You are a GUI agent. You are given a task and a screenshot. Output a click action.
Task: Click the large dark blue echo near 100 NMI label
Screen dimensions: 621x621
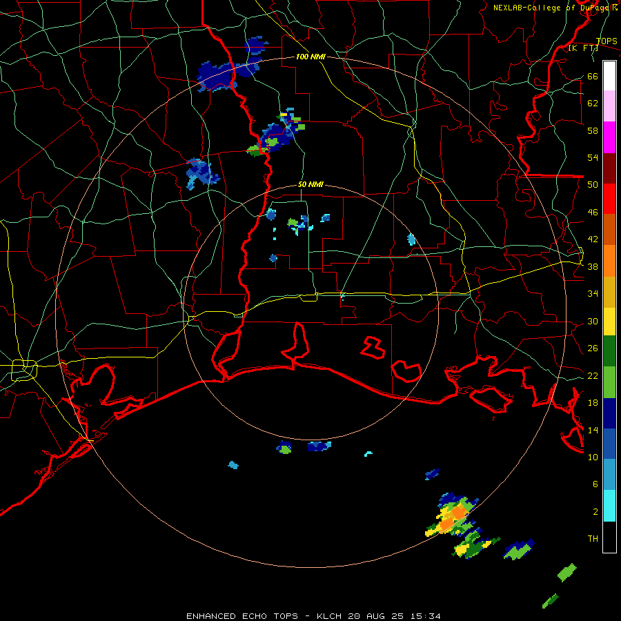pyautogui.click(x=217, y=76)
